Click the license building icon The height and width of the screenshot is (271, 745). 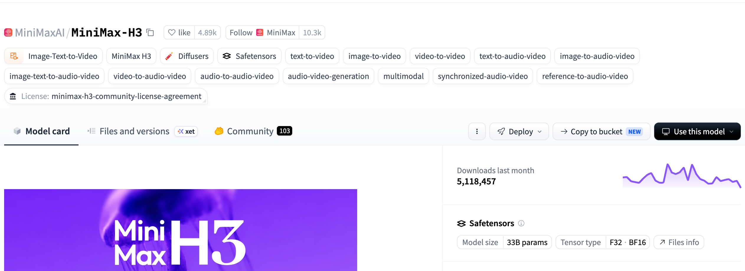(13, 96)
